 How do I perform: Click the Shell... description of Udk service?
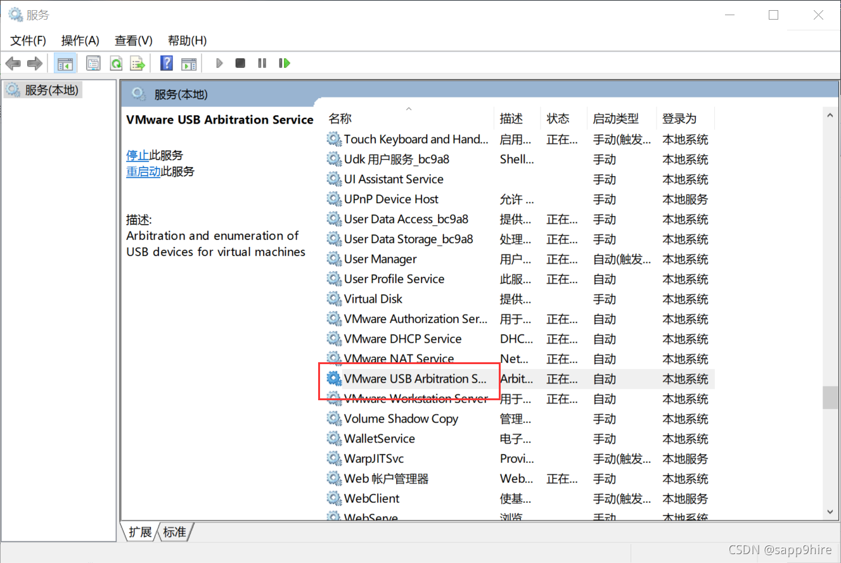click(517, 159)
